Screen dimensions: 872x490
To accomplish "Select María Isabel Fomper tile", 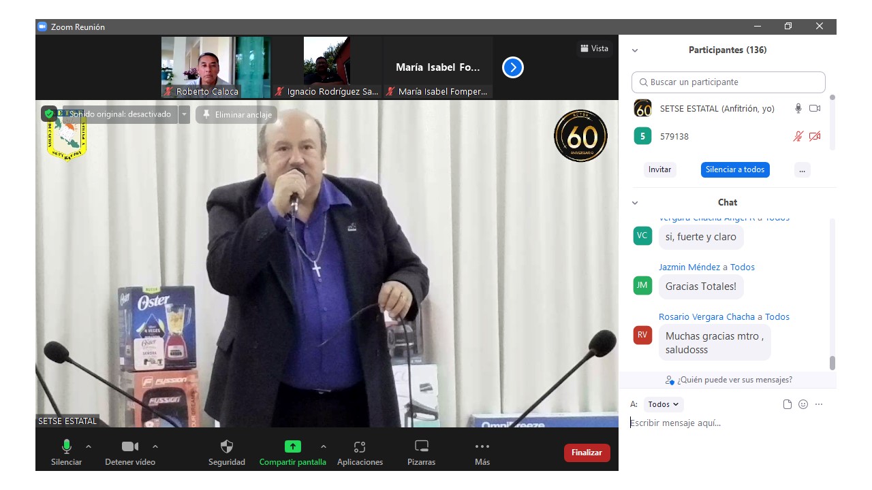I will point(438,67).
